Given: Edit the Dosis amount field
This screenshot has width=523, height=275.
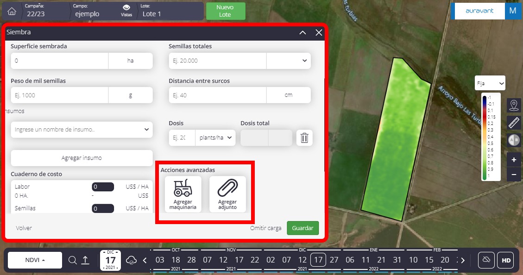Looking at the screenshot, I should pos(182,137).
